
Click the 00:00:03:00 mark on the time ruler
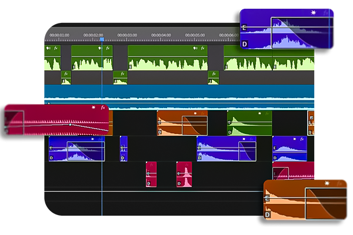pyautogui.click(x=127, y=35)
